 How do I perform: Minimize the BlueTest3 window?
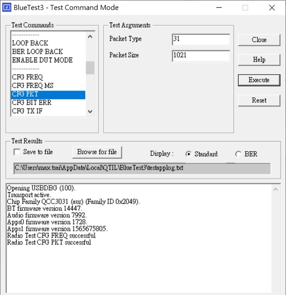pos(219,8)
